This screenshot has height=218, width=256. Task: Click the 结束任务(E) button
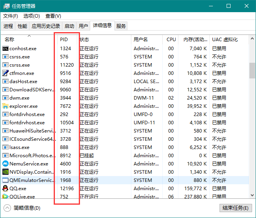(x=235, y=208)
